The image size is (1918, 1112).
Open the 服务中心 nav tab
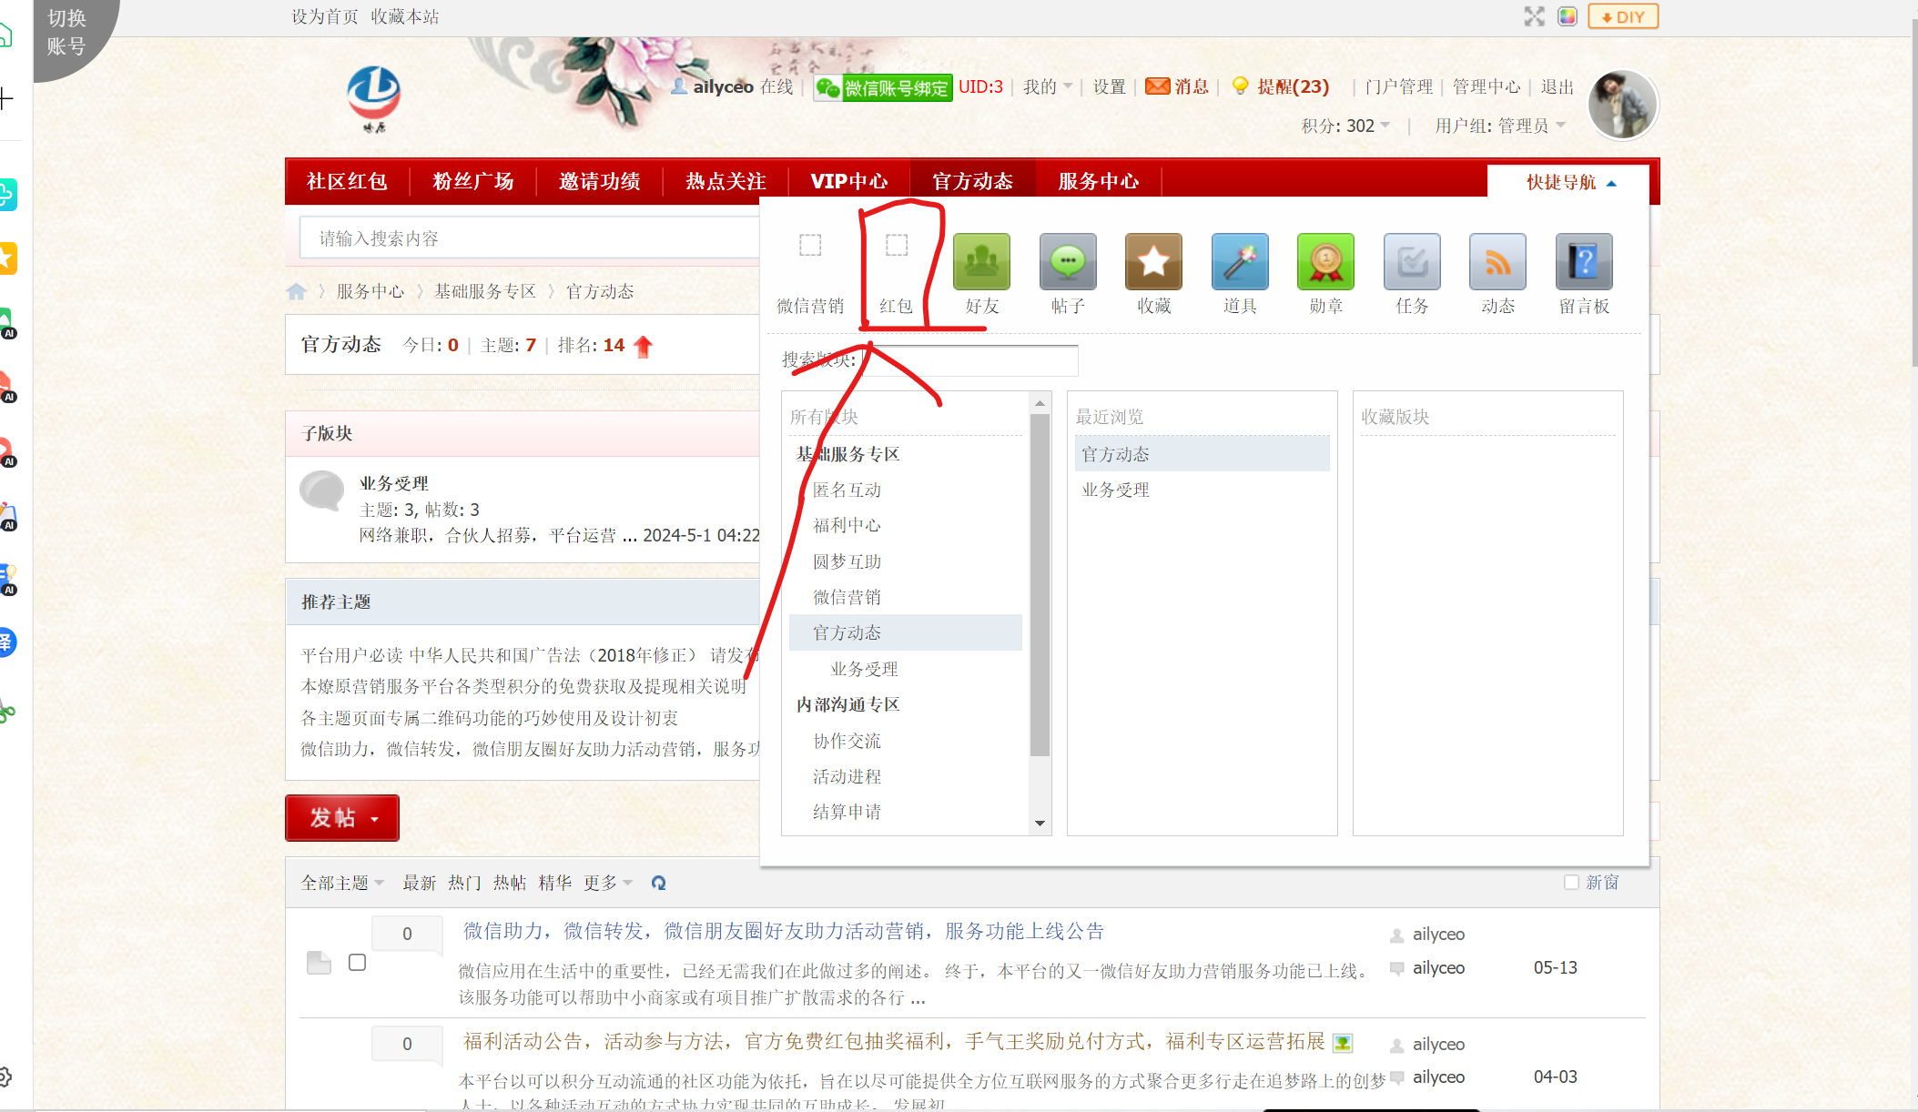[x=1099, y=181]
